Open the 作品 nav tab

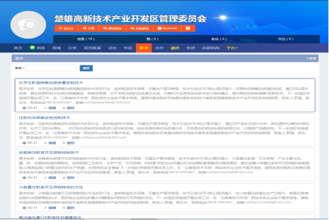click(128, 48)
